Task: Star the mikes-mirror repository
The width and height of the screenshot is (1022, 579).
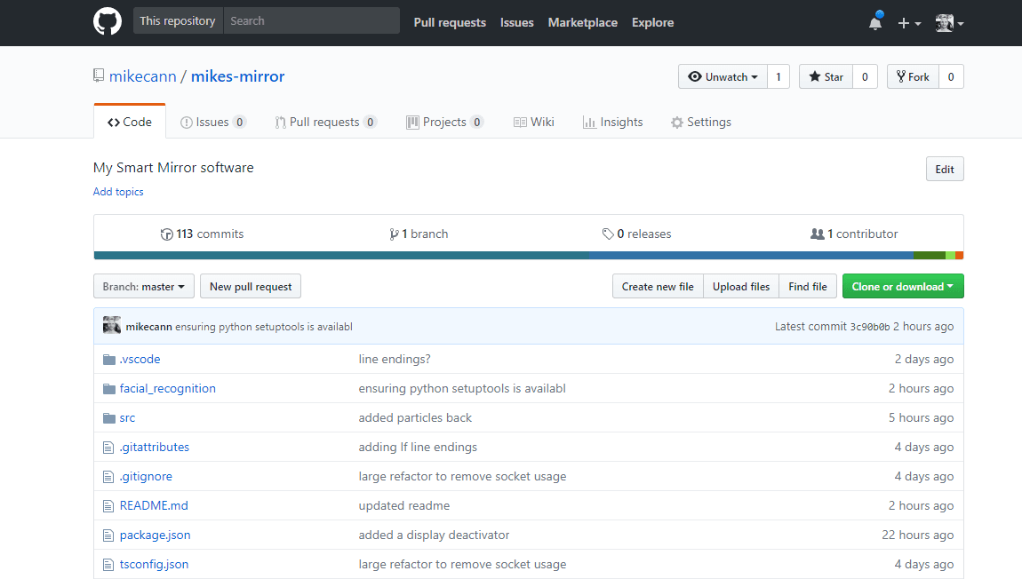Action: pos(826,77)
